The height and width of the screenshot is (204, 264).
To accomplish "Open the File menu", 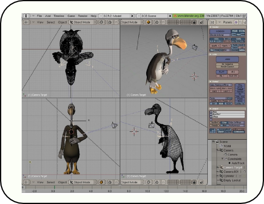I will (x=39, y=16).
